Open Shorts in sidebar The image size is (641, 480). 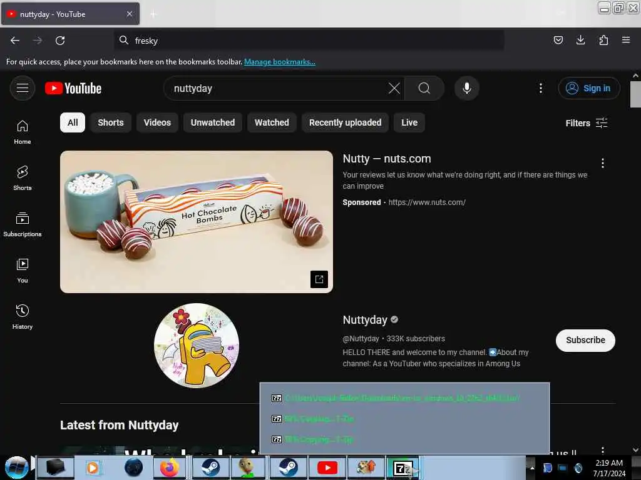point(23,178)
